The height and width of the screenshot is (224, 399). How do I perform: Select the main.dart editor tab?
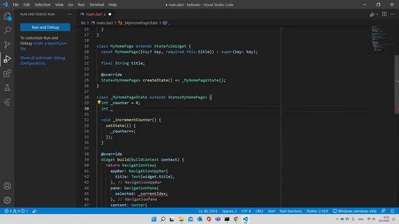[x=95, y=14]
